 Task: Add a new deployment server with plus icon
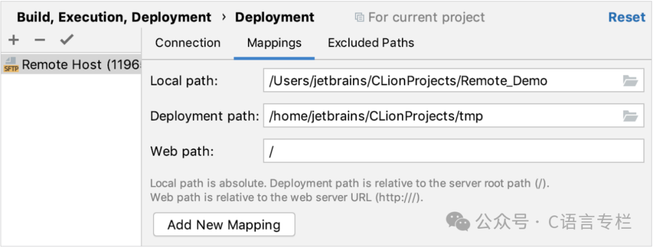(14, 40)
